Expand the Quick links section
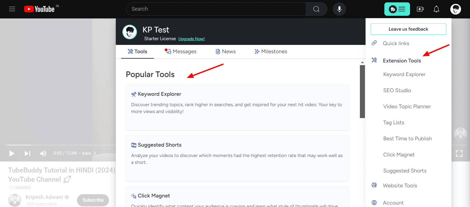The width and height of the screenshot is (470, 207). click(396, 43)
